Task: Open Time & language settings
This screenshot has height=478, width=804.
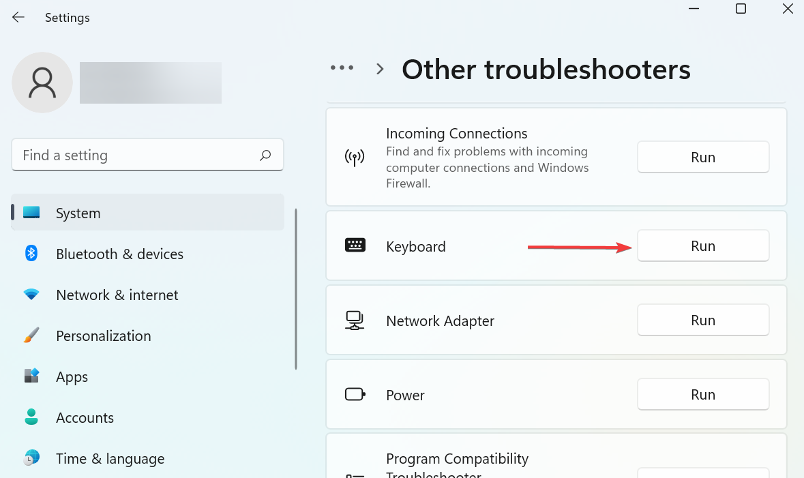Action: 110,459
